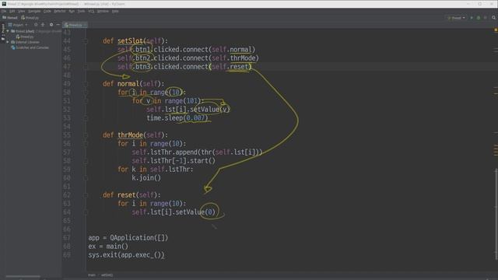Open the run configuration dropdown
This screenshot has height=280, width=498.
point(456,18)
